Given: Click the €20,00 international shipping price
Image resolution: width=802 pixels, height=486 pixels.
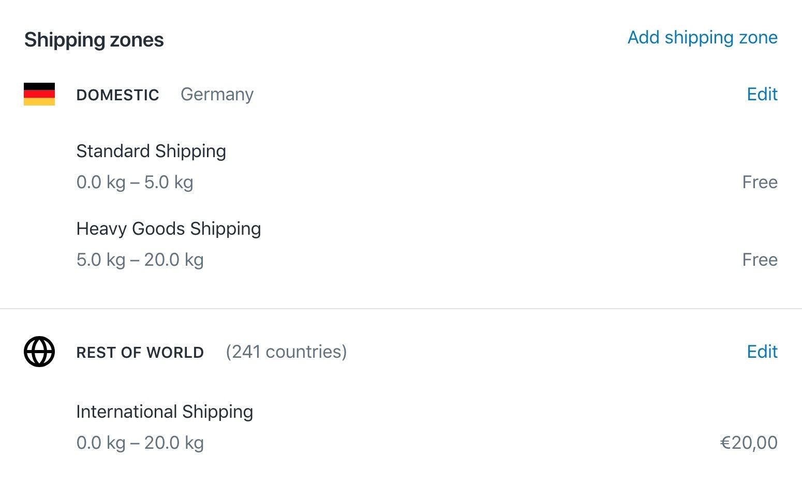Looking at the screenshot, I should click(x=749, y=443).
